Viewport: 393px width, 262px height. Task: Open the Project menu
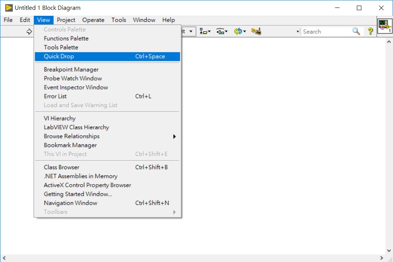[66, 20]
